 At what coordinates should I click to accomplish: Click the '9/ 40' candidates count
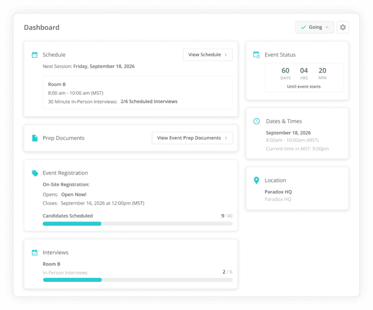coord(227,216)
